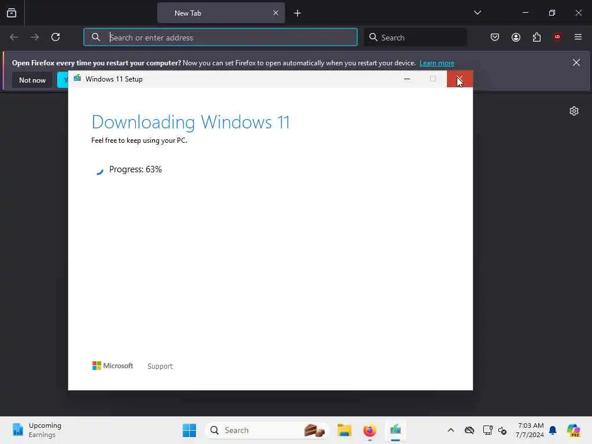
Task: Close the New Tab tab
Action: click(x=276, y=13)
